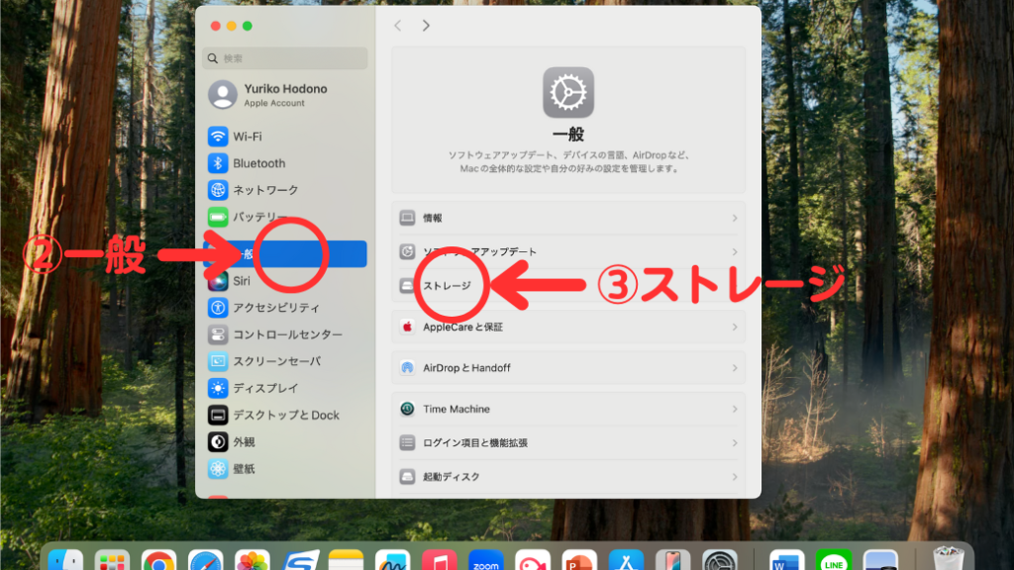1014x570 pixels.
Task: Select スクリーンセーバ (Screen Saver) in the sidebar
Action: (x=275, y=361)
